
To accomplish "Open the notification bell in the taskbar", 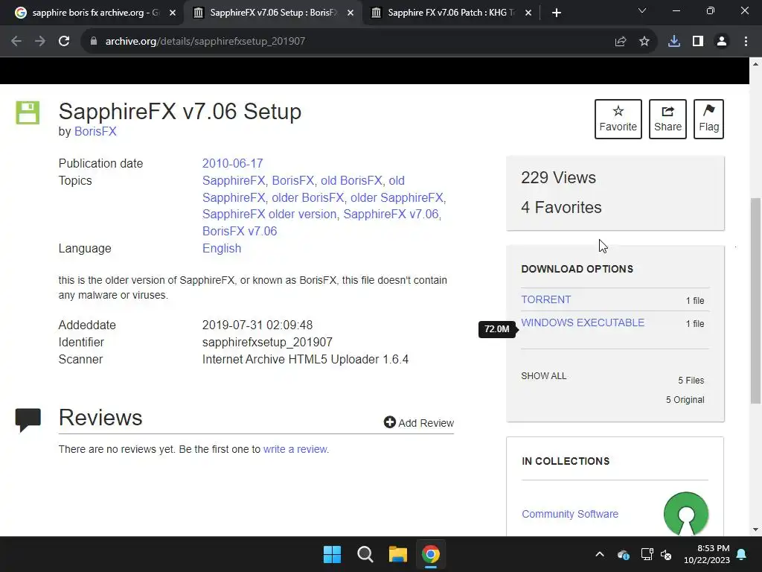I will [x=742, y=554].
